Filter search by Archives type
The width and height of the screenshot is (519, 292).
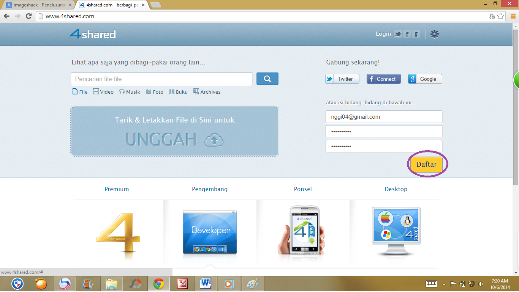(x=207, y=92)
